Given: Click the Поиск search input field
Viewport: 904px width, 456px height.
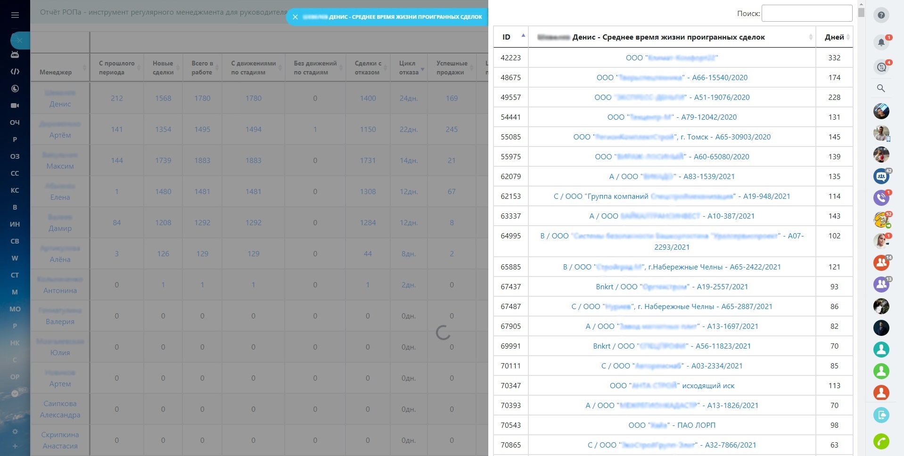Looking at the screenshot, I should pyautogui.click(x=806, y=13).
